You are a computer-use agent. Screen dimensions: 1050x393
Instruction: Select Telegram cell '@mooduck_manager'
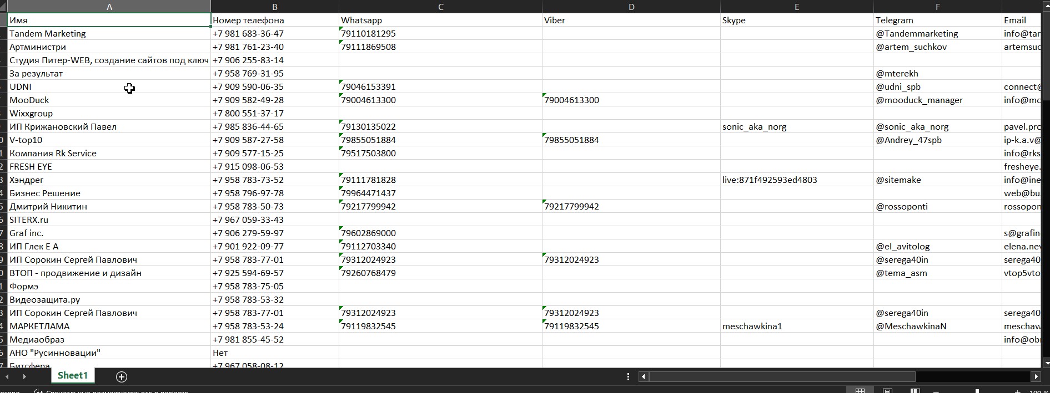pos(938,100)
